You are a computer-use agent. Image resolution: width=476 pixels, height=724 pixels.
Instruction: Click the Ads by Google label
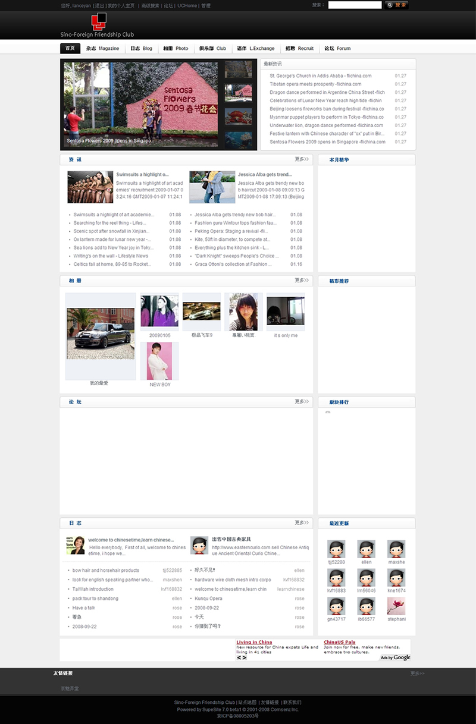[x=396, y=657]
